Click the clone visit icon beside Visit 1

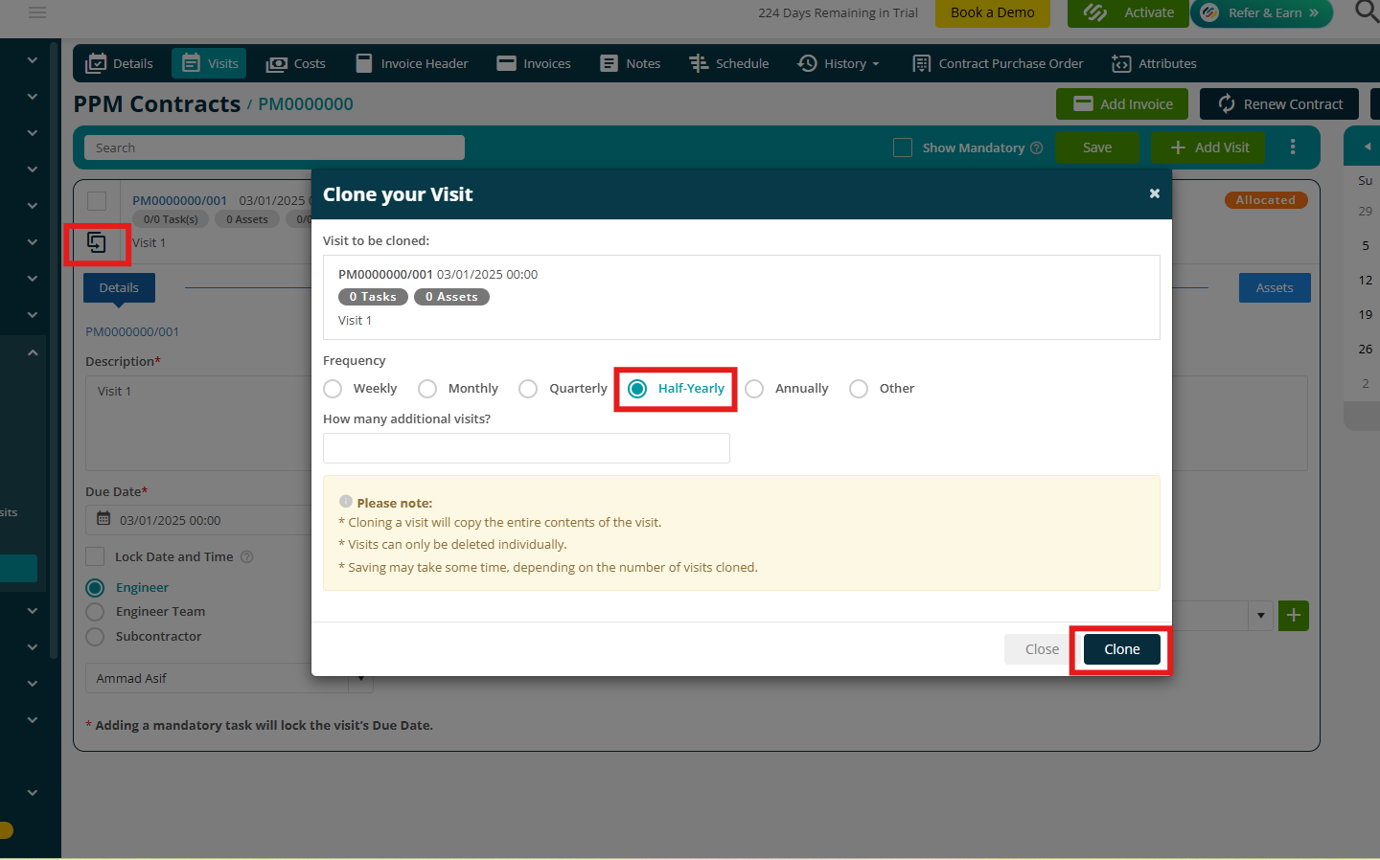click(97, 243)
